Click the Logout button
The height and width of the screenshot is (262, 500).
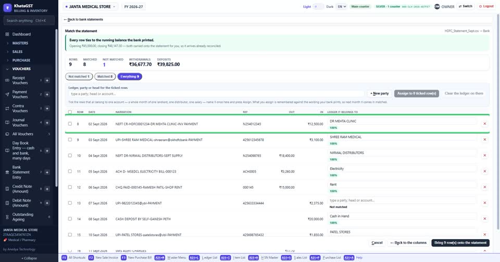486,6
